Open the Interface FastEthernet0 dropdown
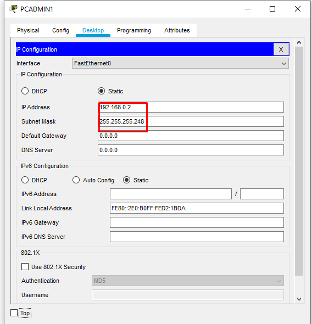This screenshot has height=324, width=312. point(180,63)
